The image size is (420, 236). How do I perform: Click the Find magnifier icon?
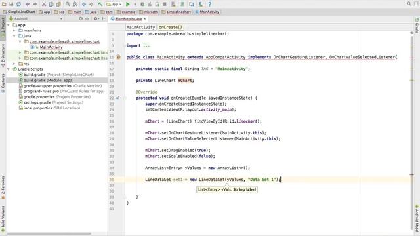68,4
